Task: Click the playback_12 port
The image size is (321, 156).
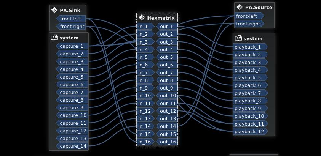Action: point(249,132)
